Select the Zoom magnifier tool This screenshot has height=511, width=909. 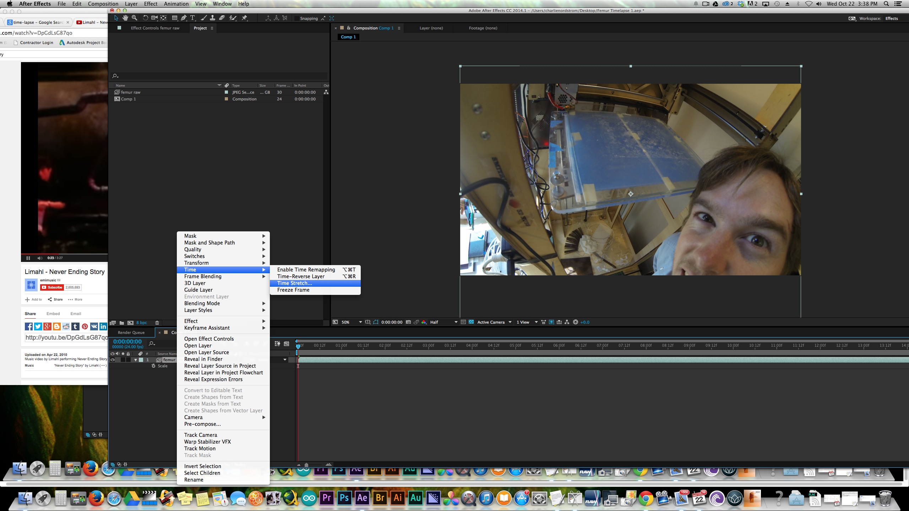(134, 18)
